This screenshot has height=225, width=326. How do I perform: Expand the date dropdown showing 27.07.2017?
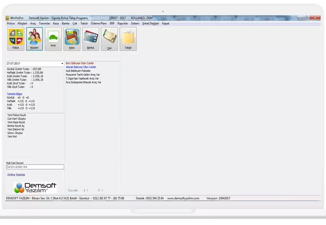click(x=62, y=64)
